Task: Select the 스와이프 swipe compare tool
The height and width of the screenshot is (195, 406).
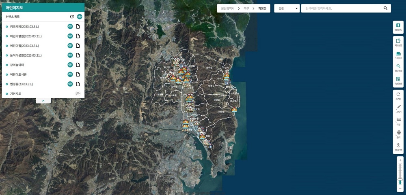Action: coord(398,55)
